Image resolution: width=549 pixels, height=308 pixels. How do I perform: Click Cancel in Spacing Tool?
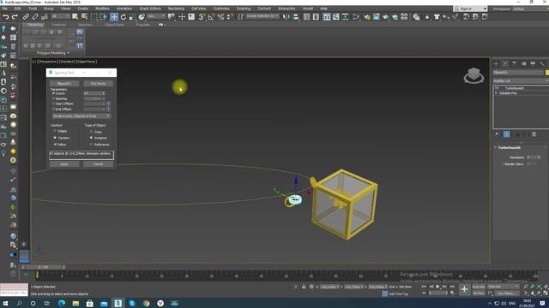point(98,163)
